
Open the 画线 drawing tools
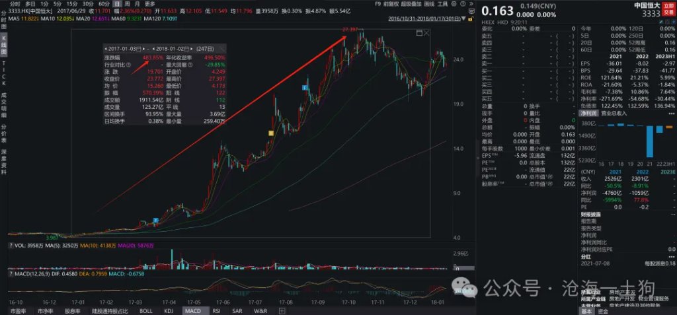click(429, 3)
